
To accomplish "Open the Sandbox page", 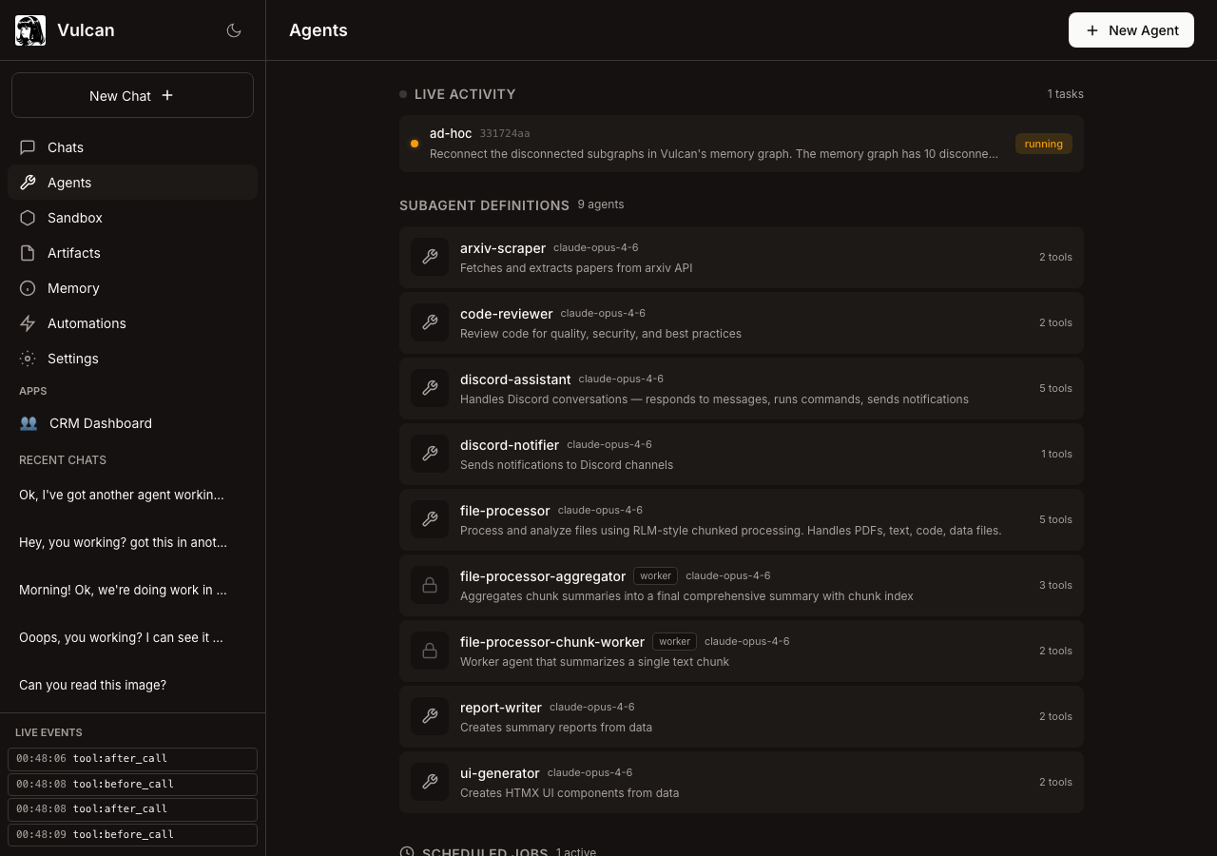I will tap(74, 218).
